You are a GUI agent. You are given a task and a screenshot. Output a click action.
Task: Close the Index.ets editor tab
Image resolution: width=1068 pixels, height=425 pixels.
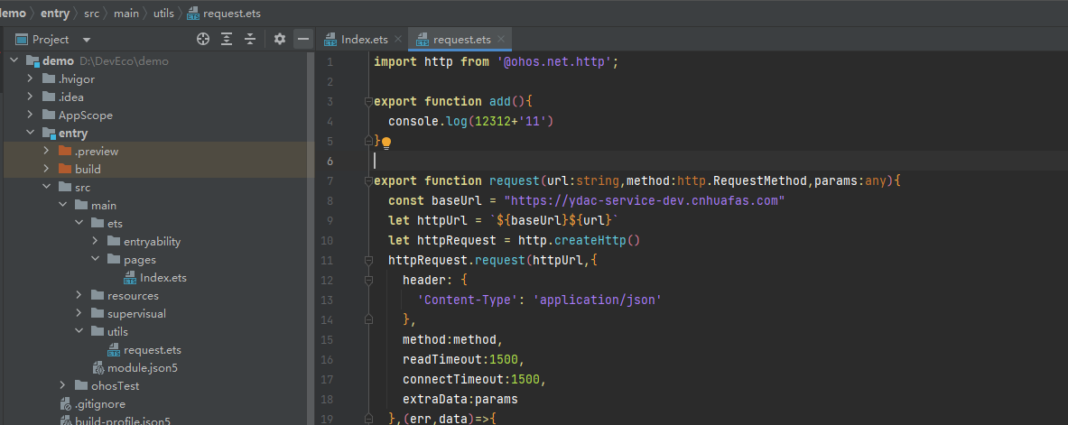coord(398,39)
